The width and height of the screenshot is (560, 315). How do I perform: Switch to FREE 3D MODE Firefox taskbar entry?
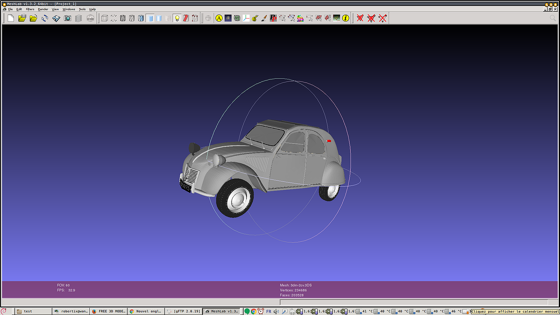point(108,311)
